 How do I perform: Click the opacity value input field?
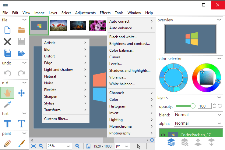click(204, 106)
